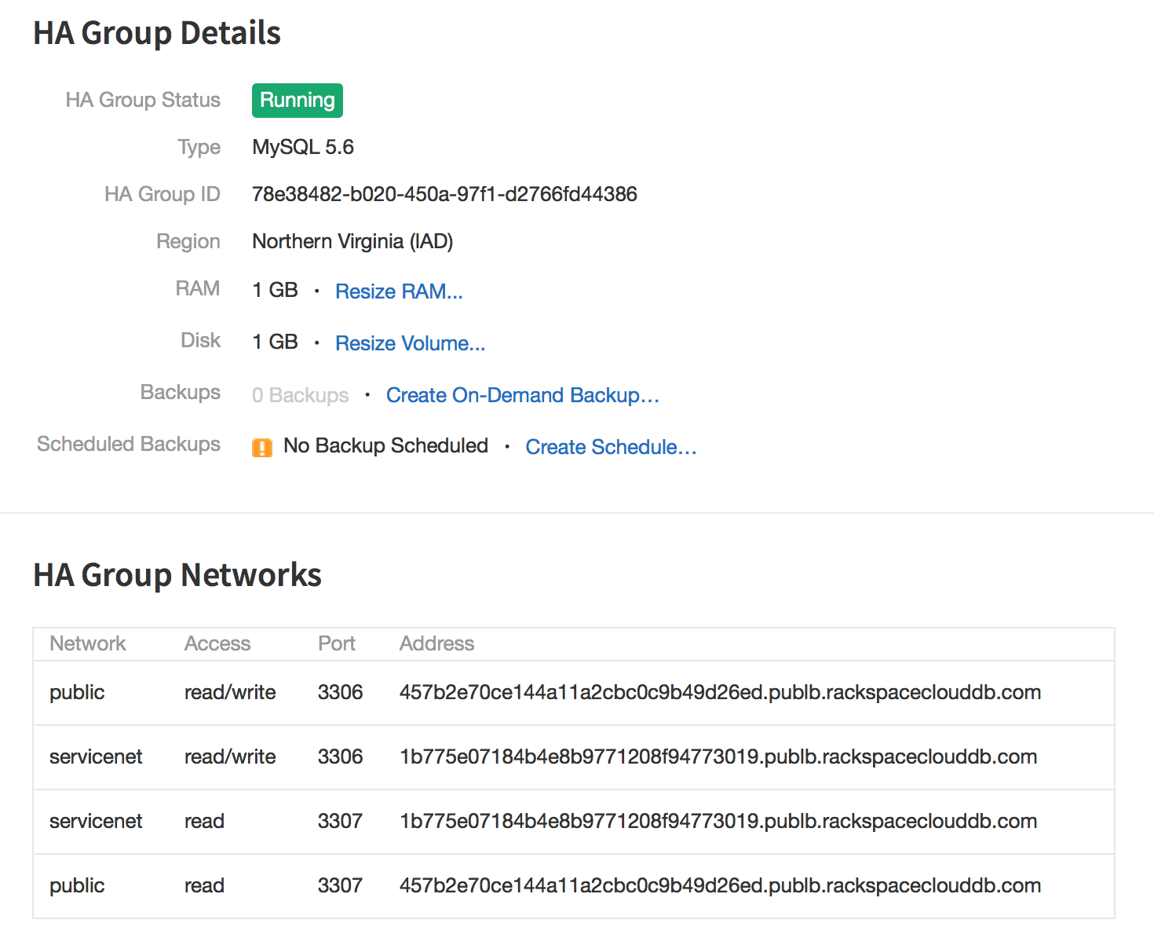Click the green Running status badge
Viewport: 1154px width, 938px height.
click(298, 101)
